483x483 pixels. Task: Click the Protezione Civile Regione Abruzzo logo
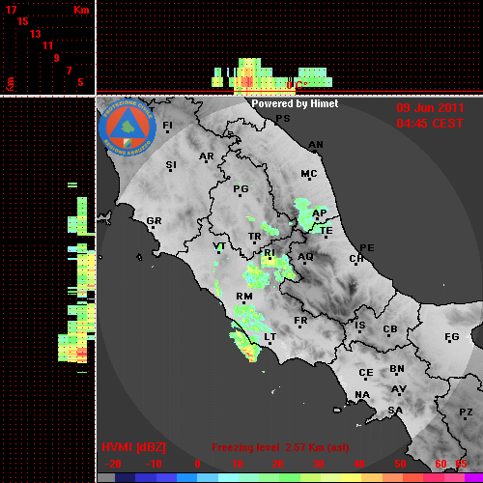point(128,128)
